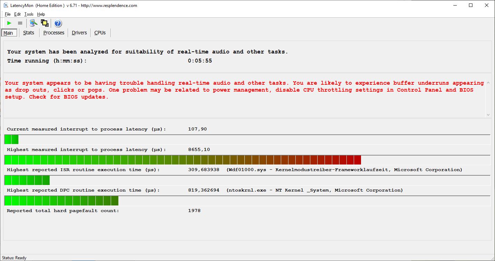Click the 'Time running (h:mm:ss):' label
Screen dimensions: 495x261
click(x=47, y=61)
